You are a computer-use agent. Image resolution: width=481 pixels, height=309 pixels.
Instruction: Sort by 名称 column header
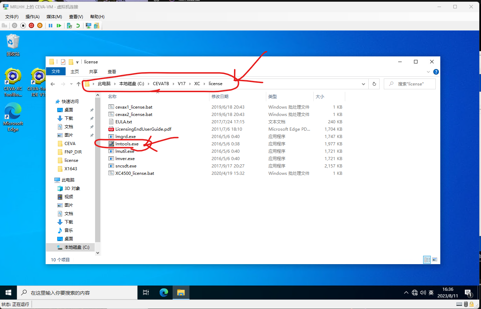click(112, 96)
